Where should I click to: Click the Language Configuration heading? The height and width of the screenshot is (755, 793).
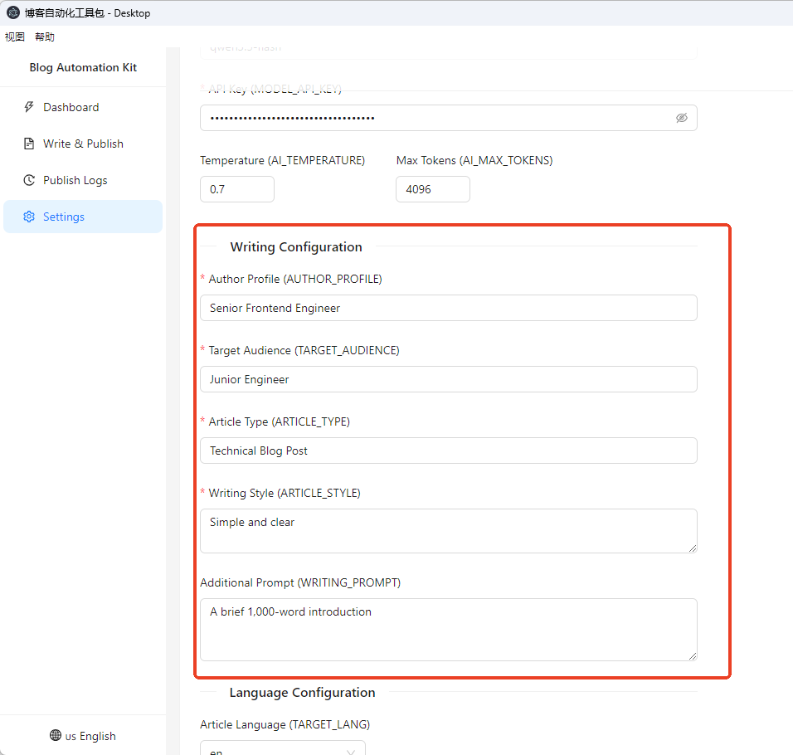point(303,692)
